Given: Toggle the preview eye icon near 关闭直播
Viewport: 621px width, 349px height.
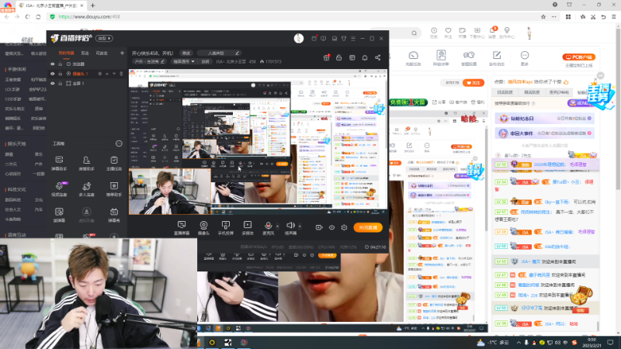Looking at the screenshot, I should (x=332, y=227).
